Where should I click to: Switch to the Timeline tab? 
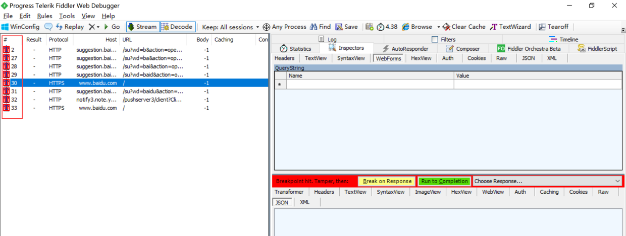tap(563, 39)
